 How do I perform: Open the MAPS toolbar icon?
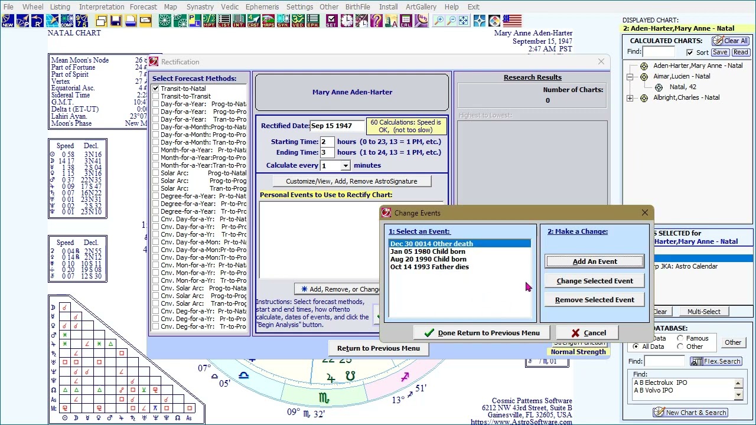(268, 21)
